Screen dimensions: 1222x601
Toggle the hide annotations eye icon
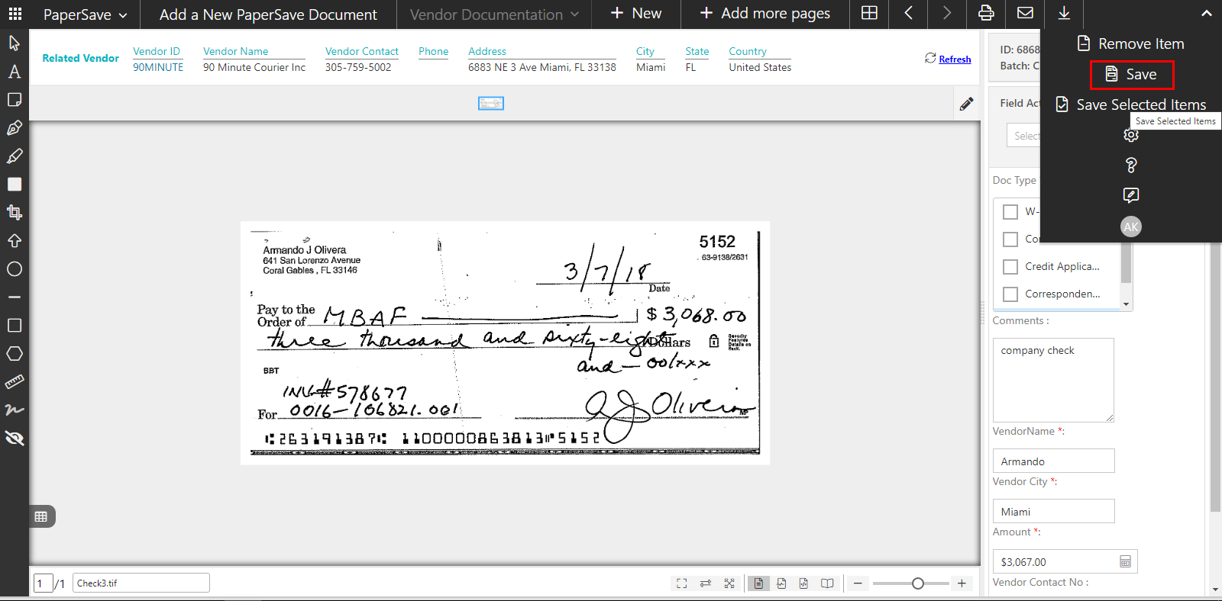tap(15, 438)
